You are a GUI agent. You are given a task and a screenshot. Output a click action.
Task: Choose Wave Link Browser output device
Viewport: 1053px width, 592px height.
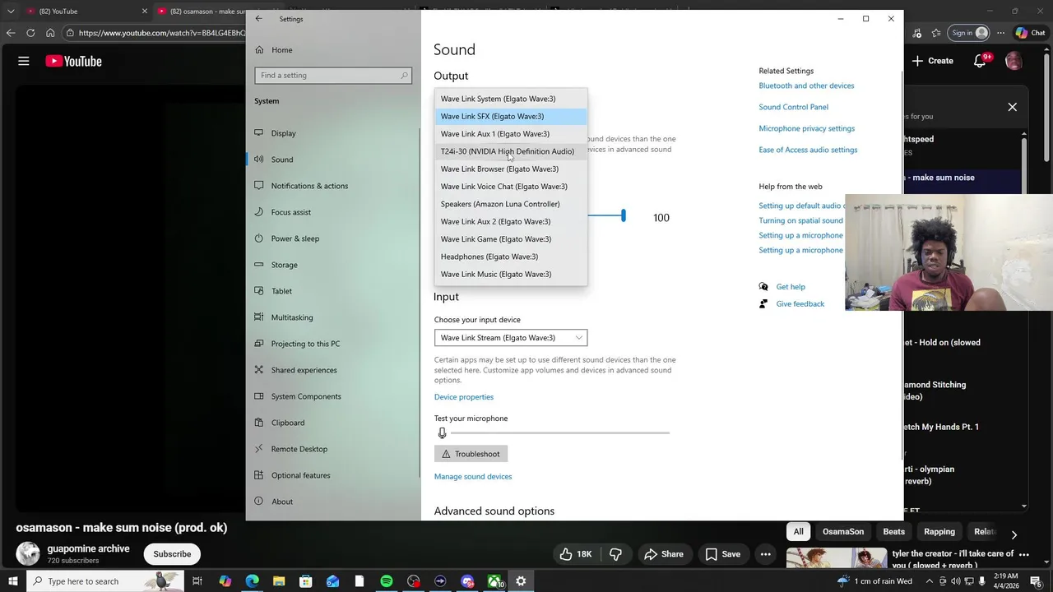pyautogui.click(x=511, y=169)
